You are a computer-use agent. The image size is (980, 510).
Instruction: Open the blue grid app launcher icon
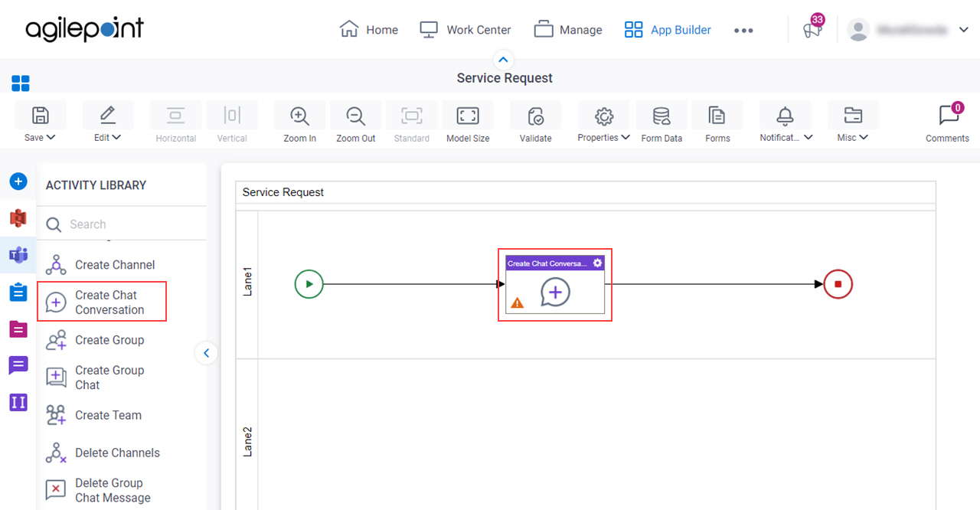click(21, 83)
